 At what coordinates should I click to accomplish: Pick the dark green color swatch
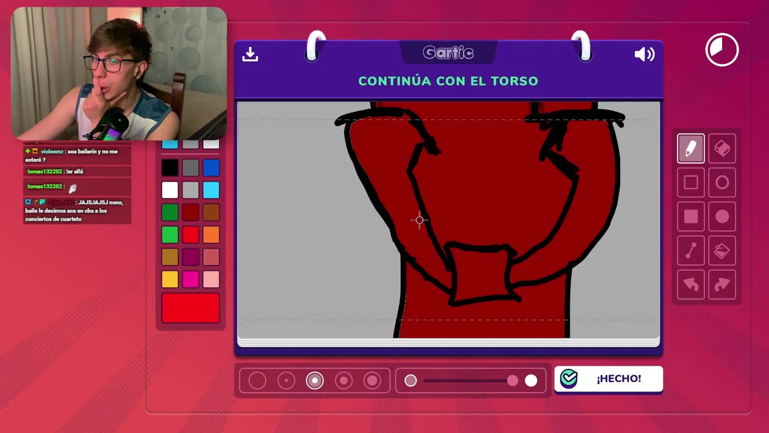[170, 212]
